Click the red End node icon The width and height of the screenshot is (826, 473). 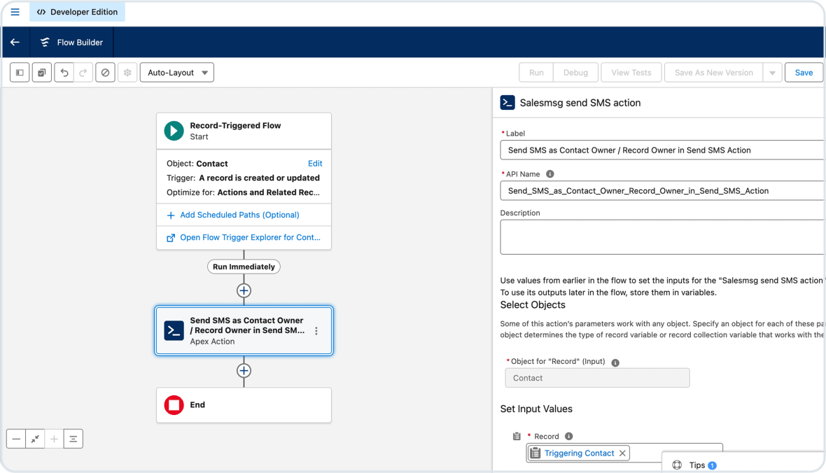pos(174,405)
